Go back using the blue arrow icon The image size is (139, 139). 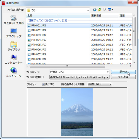click(x=95, y=10)
